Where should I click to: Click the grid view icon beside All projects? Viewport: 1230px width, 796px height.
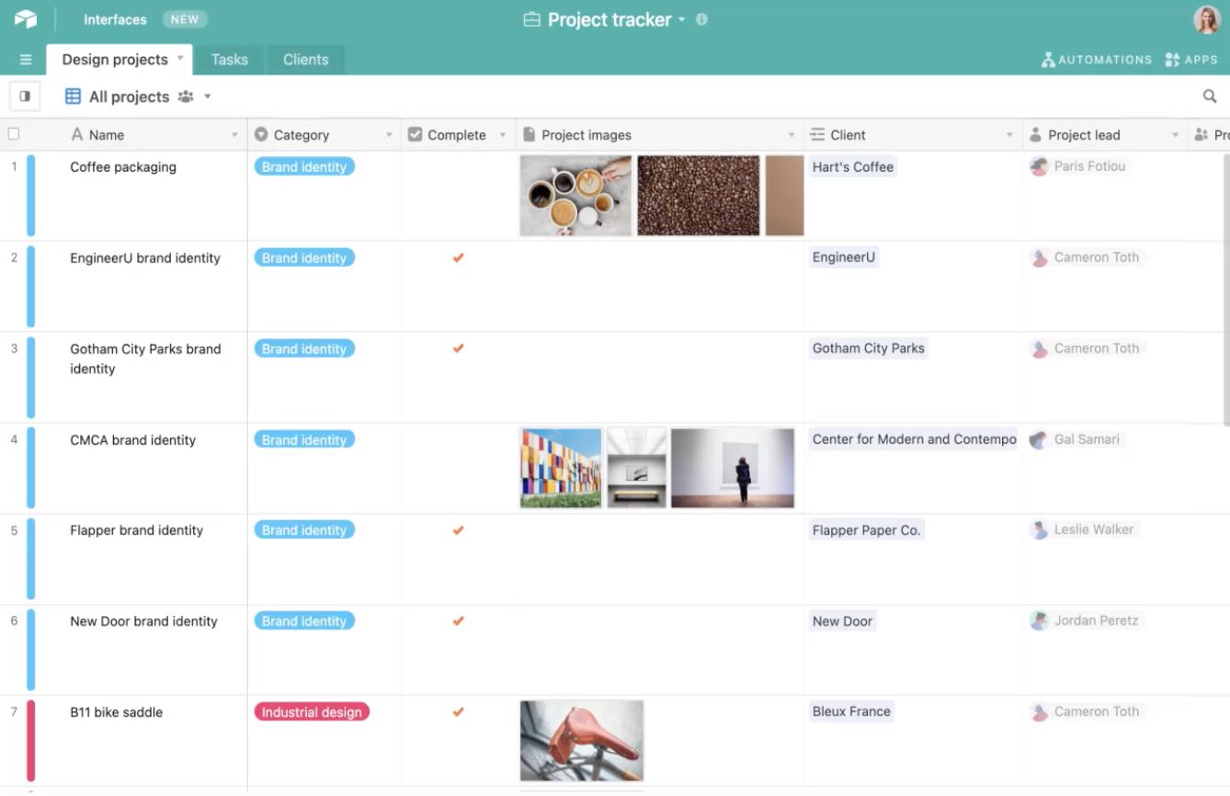(x=74, y=97)
